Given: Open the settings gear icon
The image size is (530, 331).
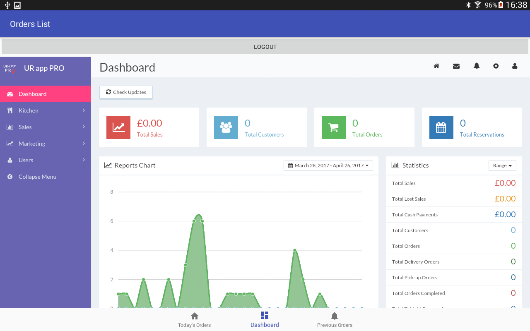Looking at the screenshot, I should pos(496,66).
